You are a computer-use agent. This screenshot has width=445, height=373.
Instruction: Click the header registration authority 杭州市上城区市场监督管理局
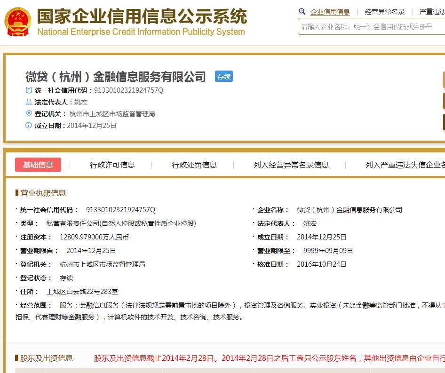(x=112, y=114)
